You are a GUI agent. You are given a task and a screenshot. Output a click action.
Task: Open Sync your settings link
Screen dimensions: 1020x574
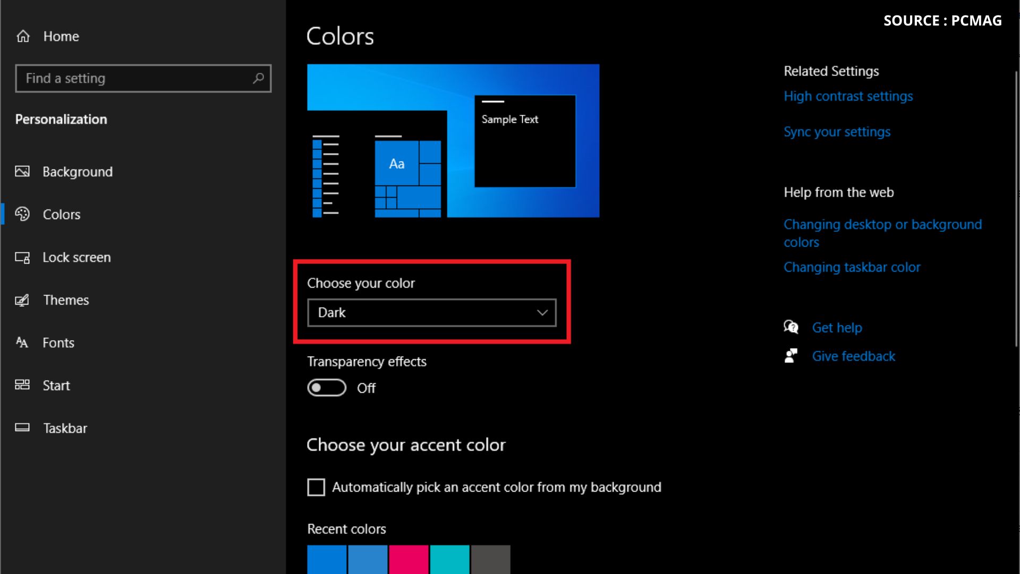[x=837, y=132]
